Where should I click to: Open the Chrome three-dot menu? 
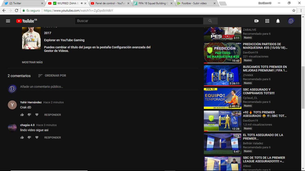tap(301, 11)
